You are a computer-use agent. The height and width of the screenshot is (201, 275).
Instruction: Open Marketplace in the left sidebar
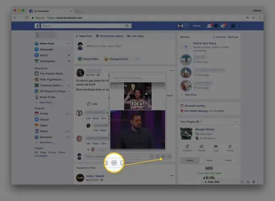point(45,61)
